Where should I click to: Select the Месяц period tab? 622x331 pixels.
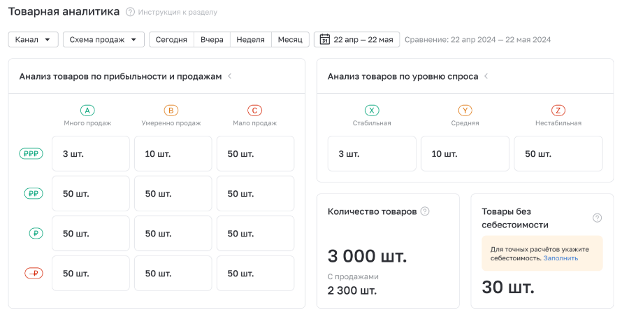pos(290,40)
